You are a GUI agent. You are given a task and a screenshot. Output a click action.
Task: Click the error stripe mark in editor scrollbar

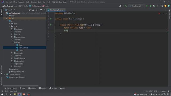[167, 30]
